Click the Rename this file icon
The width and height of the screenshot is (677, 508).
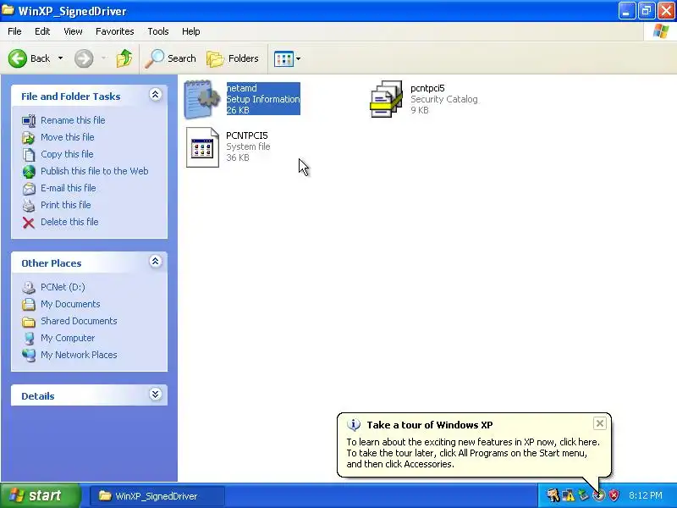pyautogui.click(x=29, y=120)
